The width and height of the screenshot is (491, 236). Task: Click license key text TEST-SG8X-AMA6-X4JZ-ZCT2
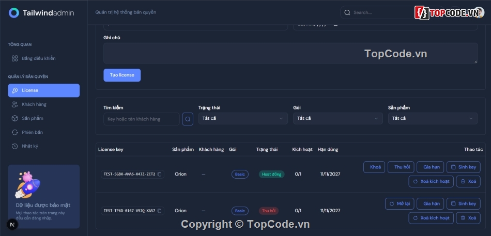(x=129, y=175)
